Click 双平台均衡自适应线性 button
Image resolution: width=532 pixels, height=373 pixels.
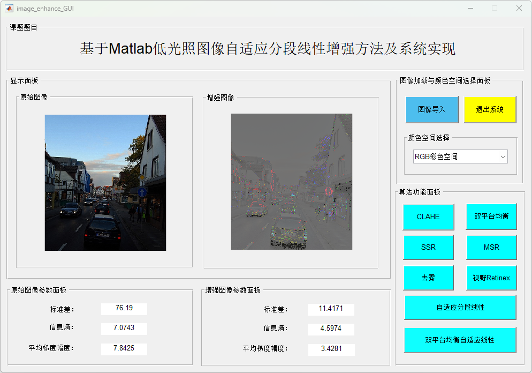tap(460, 340)
